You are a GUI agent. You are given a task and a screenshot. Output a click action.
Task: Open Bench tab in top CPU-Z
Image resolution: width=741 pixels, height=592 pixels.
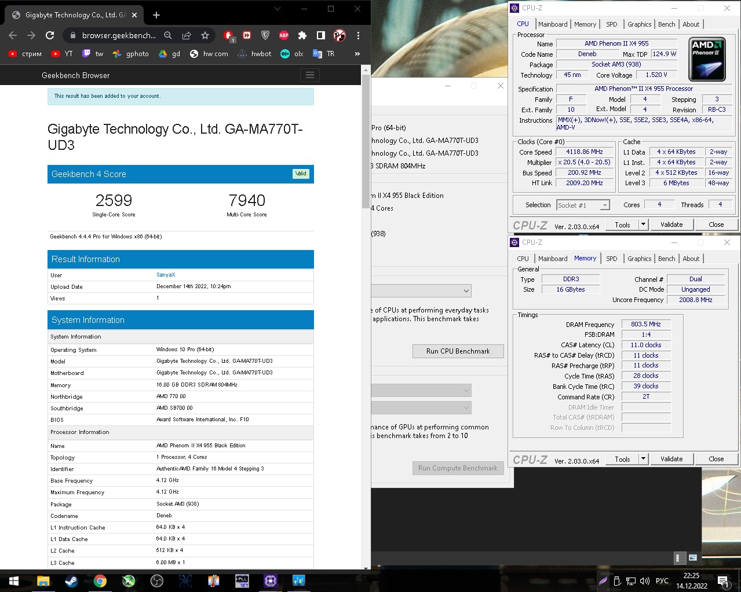[667, 24]
